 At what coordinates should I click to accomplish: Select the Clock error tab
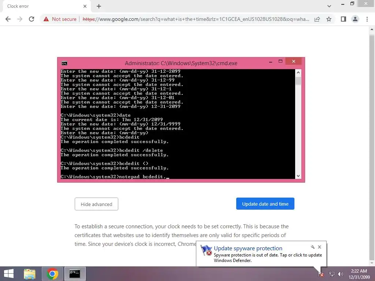tap(45, 6)
